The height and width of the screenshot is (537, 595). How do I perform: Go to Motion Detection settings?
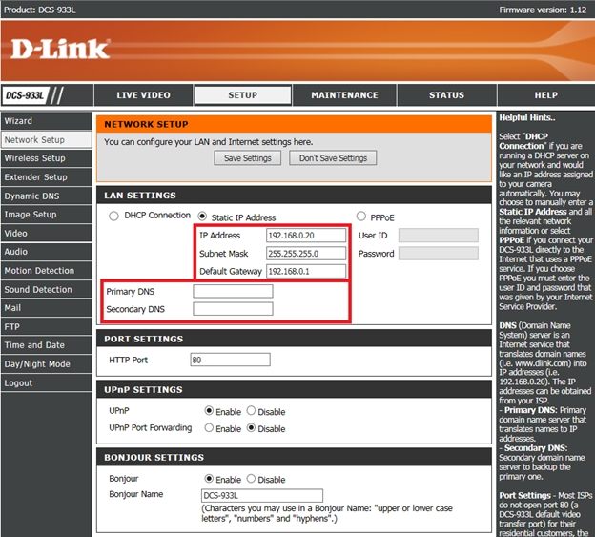click(39, 271)
